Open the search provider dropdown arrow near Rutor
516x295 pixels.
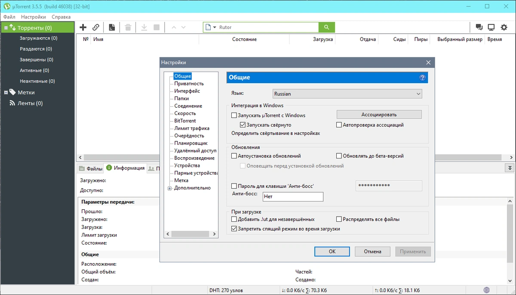[x=215, y=28]
